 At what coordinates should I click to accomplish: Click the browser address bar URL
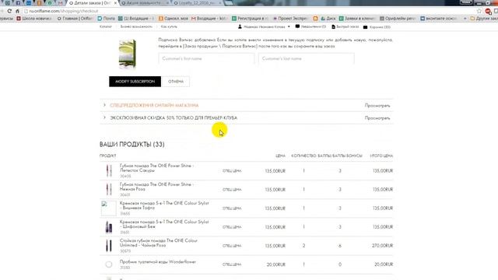(64, 11)
